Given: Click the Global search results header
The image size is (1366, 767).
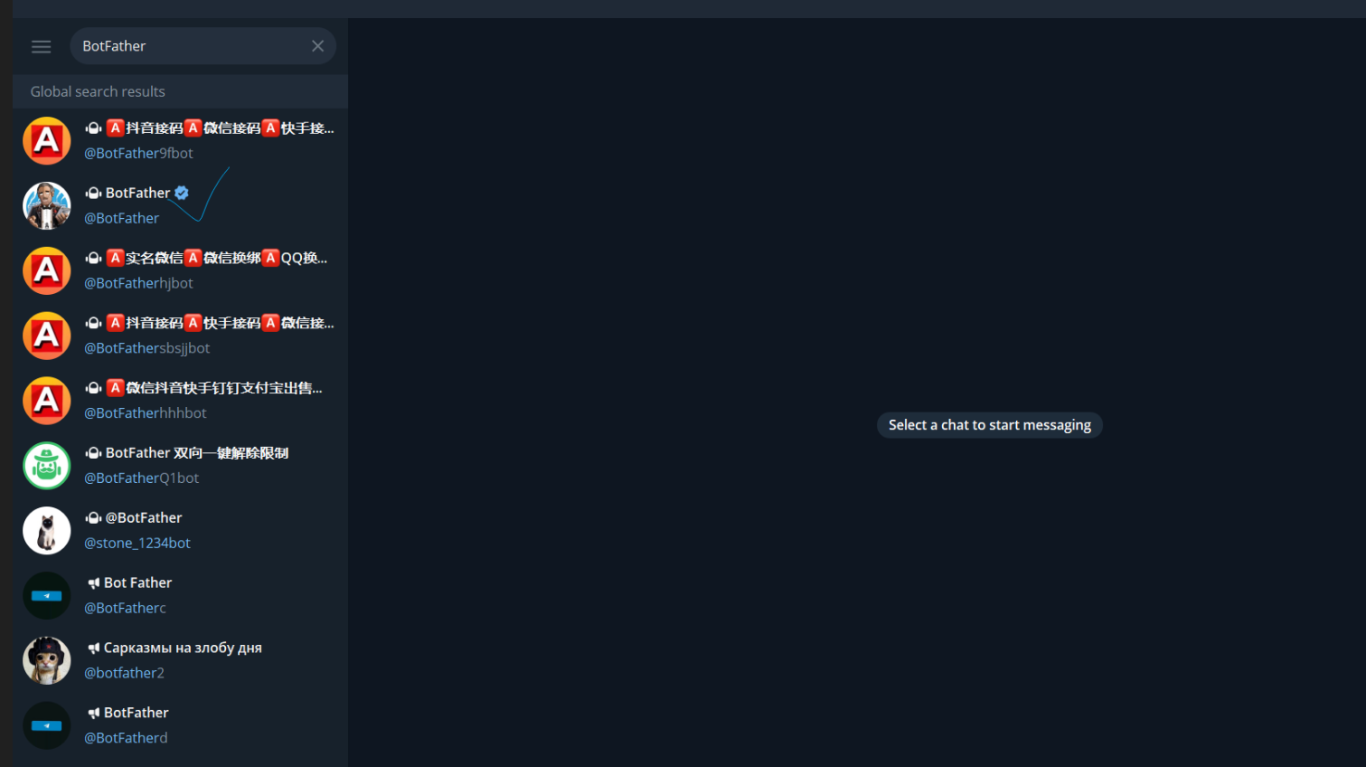Looking at the screenshot, I should 98,91.
